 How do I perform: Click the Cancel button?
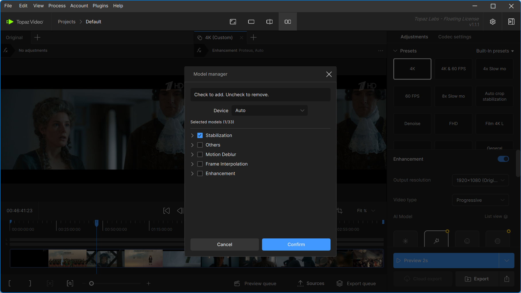(x=224, y=244)
